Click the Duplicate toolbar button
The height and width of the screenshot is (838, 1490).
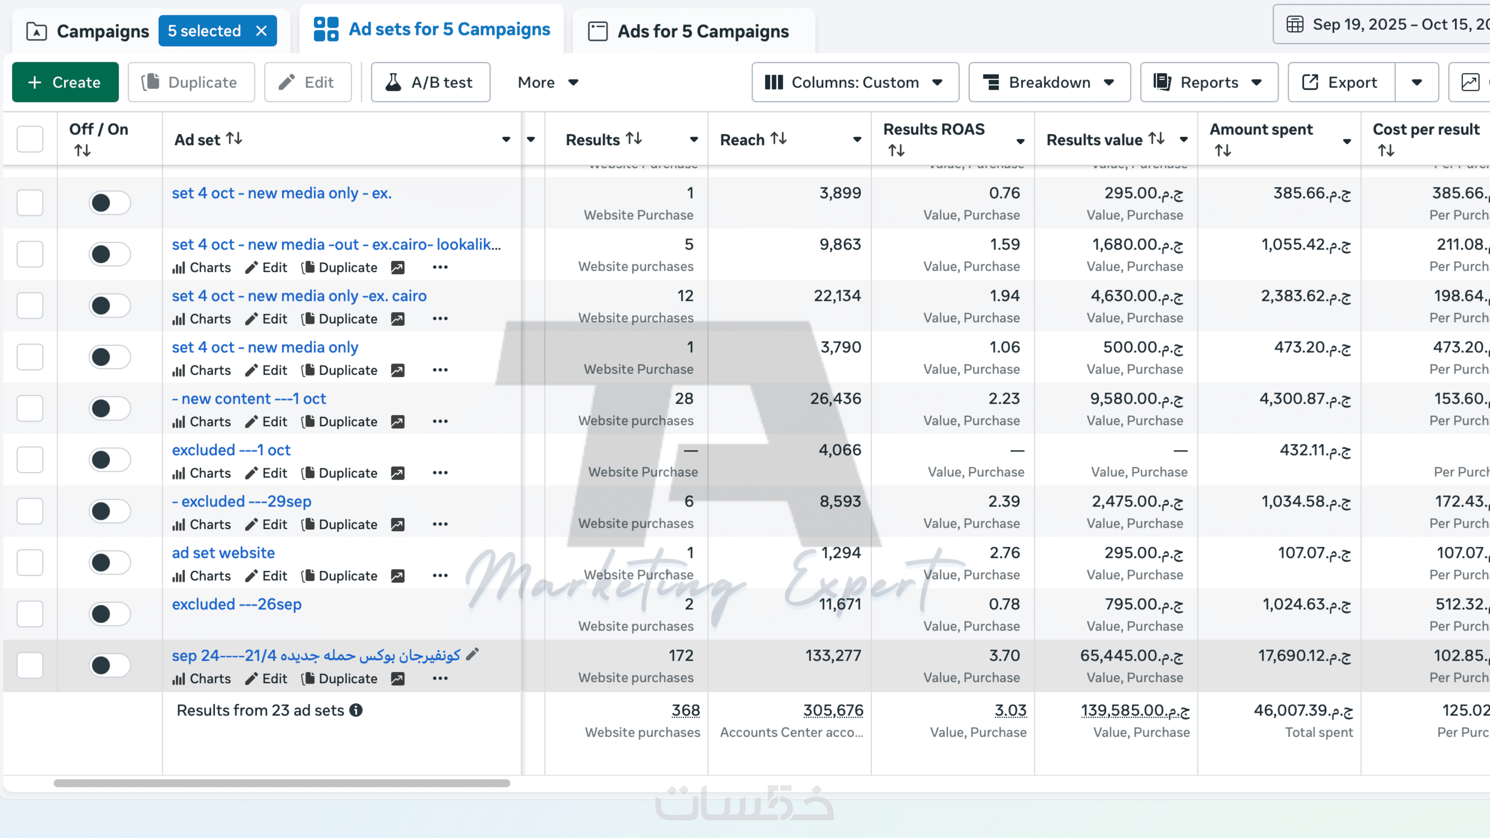(191, 82)
